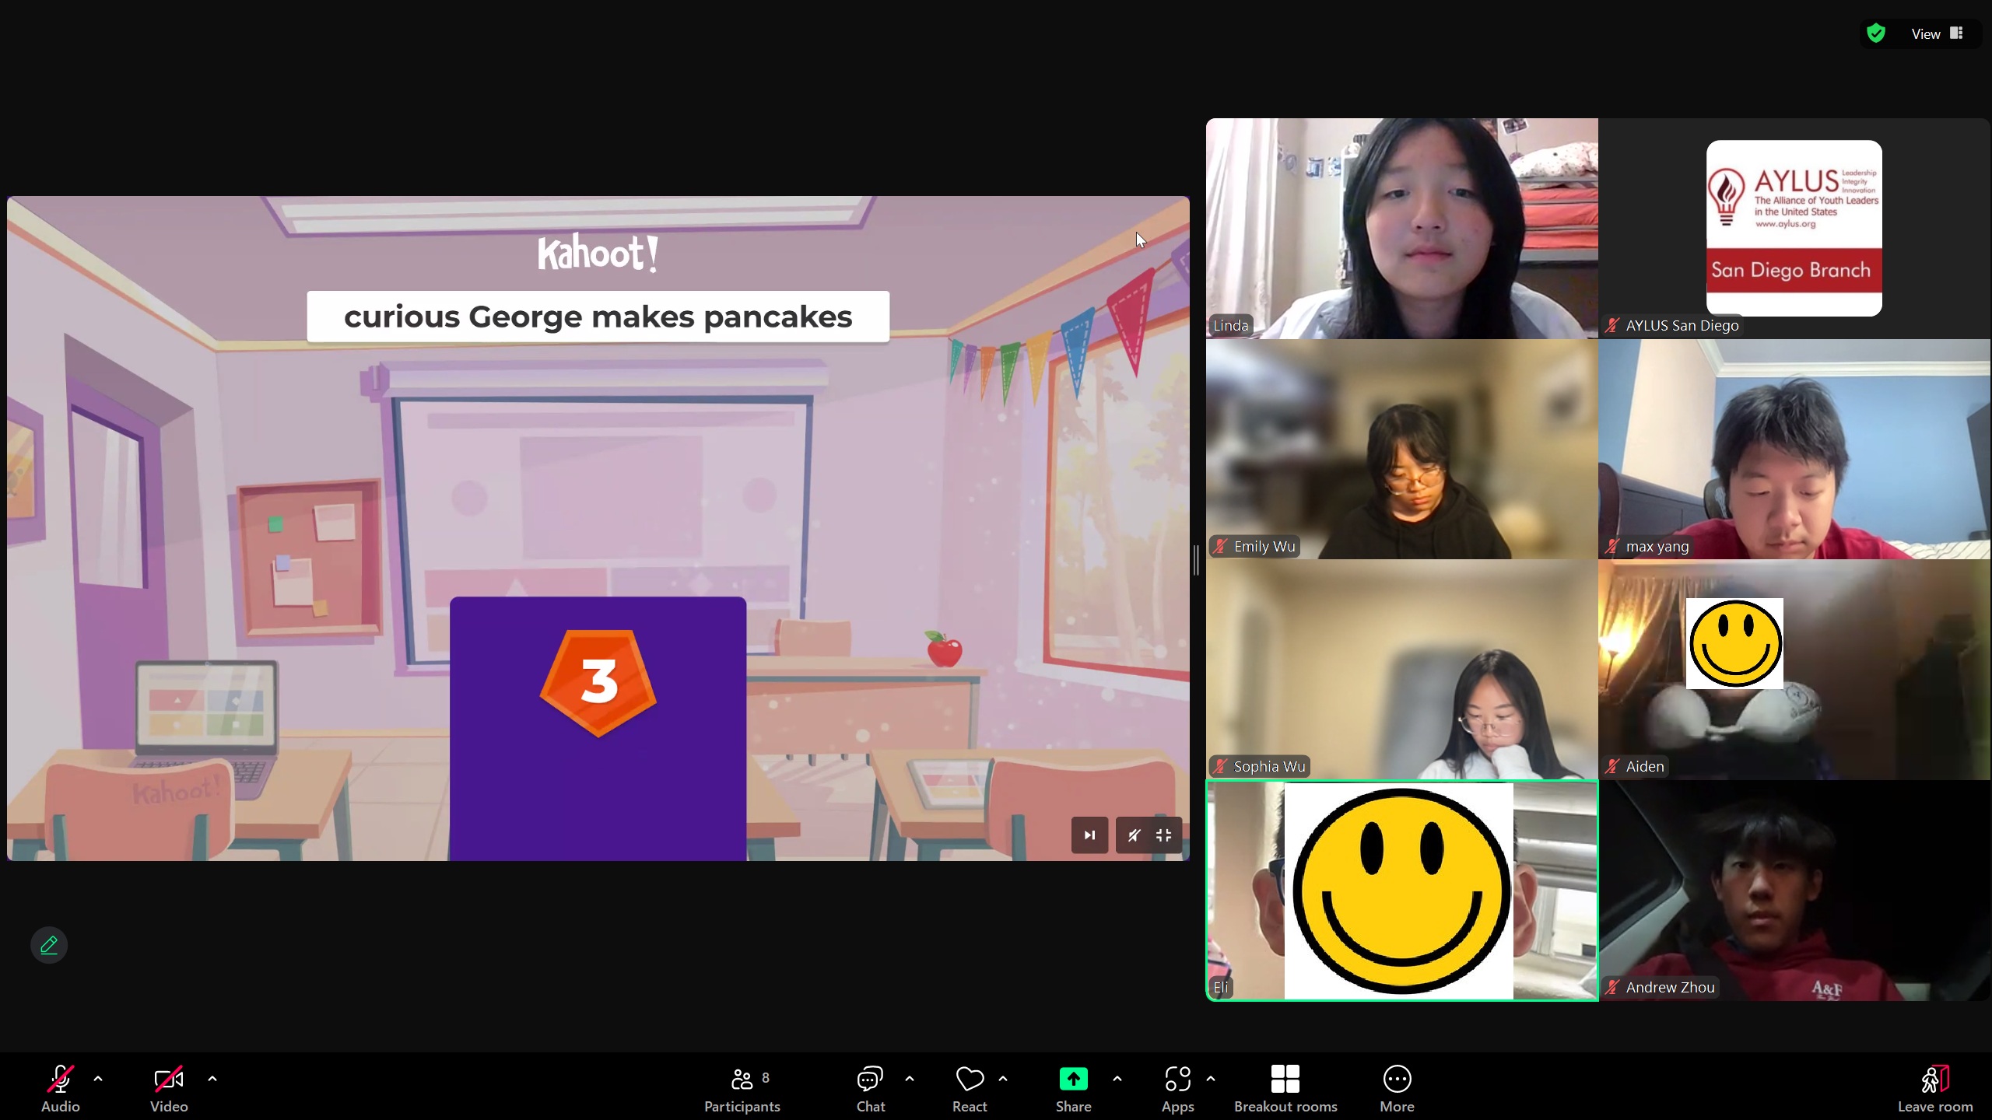
Task: Click the divider handle between share and gallery
Action: (1197, 560)
